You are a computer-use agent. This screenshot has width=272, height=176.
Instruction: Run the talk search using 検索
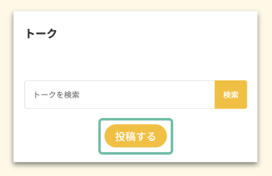(x=231, y=95)
